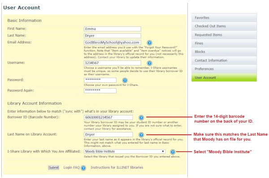Open the help icon beside Username field
This screenshot has height=178, width=269.
[x=149, y=63]
